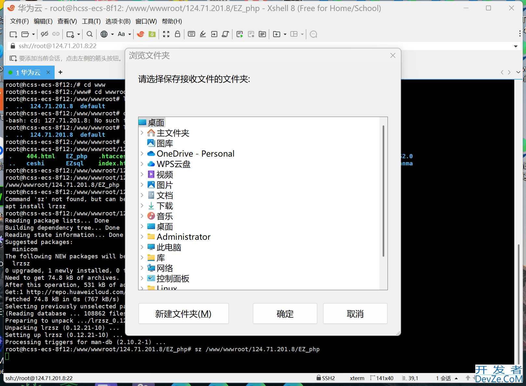Open dropdown beside Aa font icon
Screen dimensions: 526x386
coord(129,34)
